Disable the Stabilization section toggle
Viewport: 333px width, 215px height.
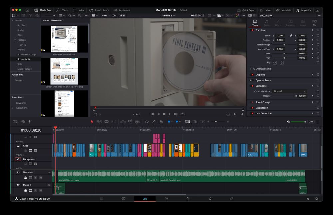coord(252,108)
